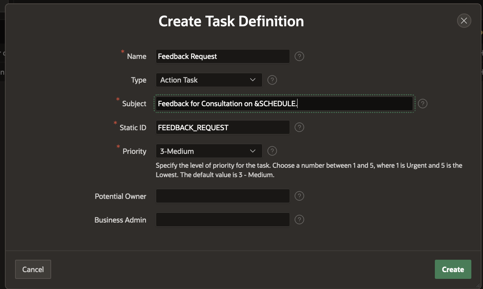483x289 pixels.
Task: View help for the Priority setting
Action: tap(272, 151)
